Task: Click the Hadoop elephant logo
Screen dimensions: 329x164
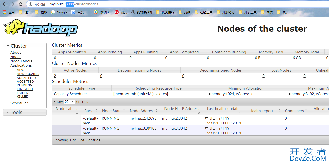Action: point(40,28)
